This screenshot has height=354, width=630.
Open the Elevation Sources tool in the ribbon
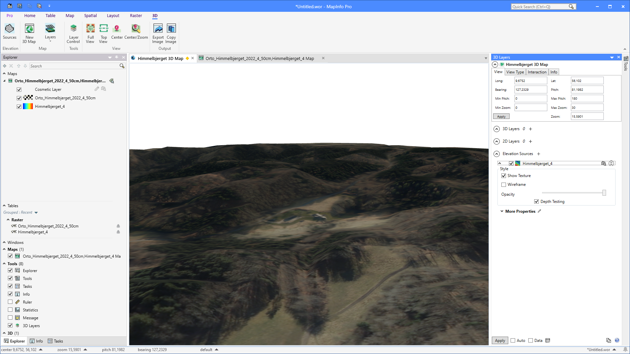click(10, 33)
